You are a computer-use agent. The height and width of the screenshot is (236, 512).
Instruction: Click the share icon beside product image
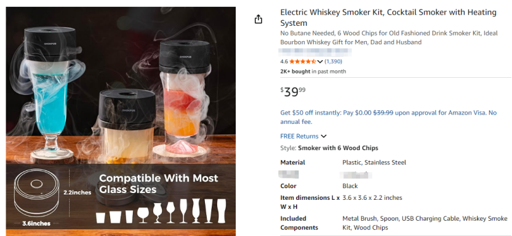click(258, 19)
